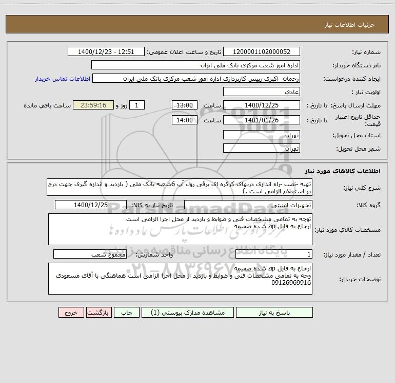Click the مهلت ارسال پاسخ label
The width and height of the screenshot is (395, 383).
point(355,105)
